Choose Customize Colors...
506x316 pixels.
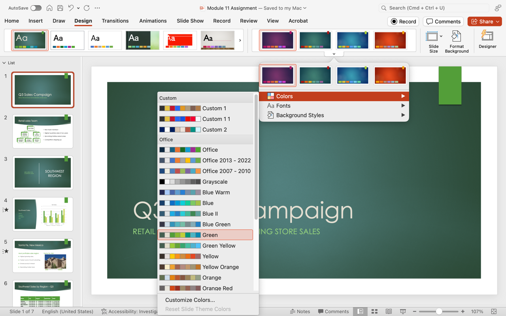coord(190,300)
